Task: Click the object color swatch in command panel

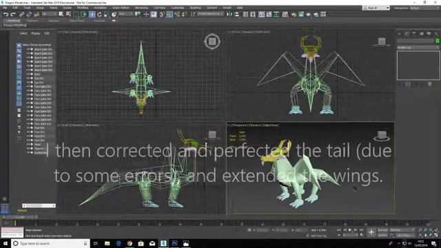Action: point(438,41)
